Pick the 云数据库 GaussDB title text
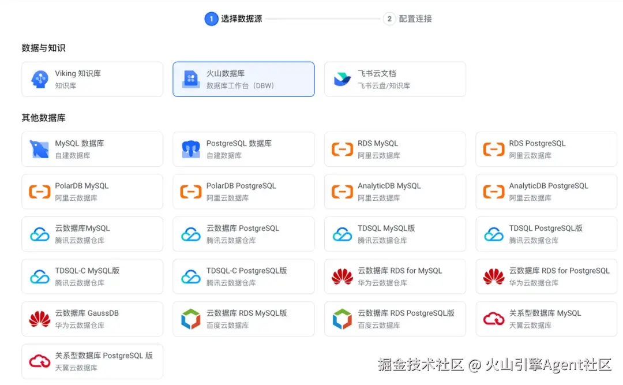 [87, 313]
